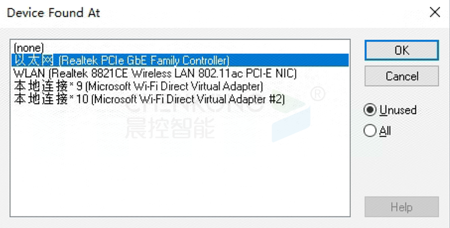Enable the Unused radio button circle
The height and width of the screenshot is (228, 450).
370,110
